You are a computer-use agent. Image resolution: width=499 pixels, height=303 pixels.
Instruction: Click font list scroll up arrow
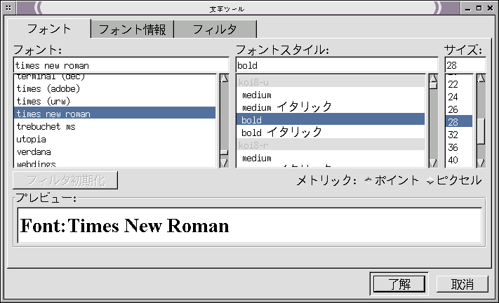coord(225,79)
